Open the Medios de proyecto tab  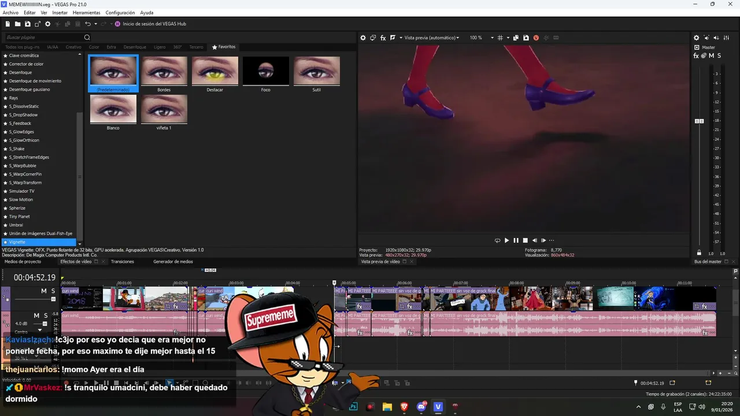[23, 262]
